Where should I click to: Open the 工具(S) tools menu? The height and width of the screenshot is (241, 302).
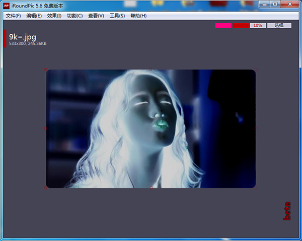point(117,16)
